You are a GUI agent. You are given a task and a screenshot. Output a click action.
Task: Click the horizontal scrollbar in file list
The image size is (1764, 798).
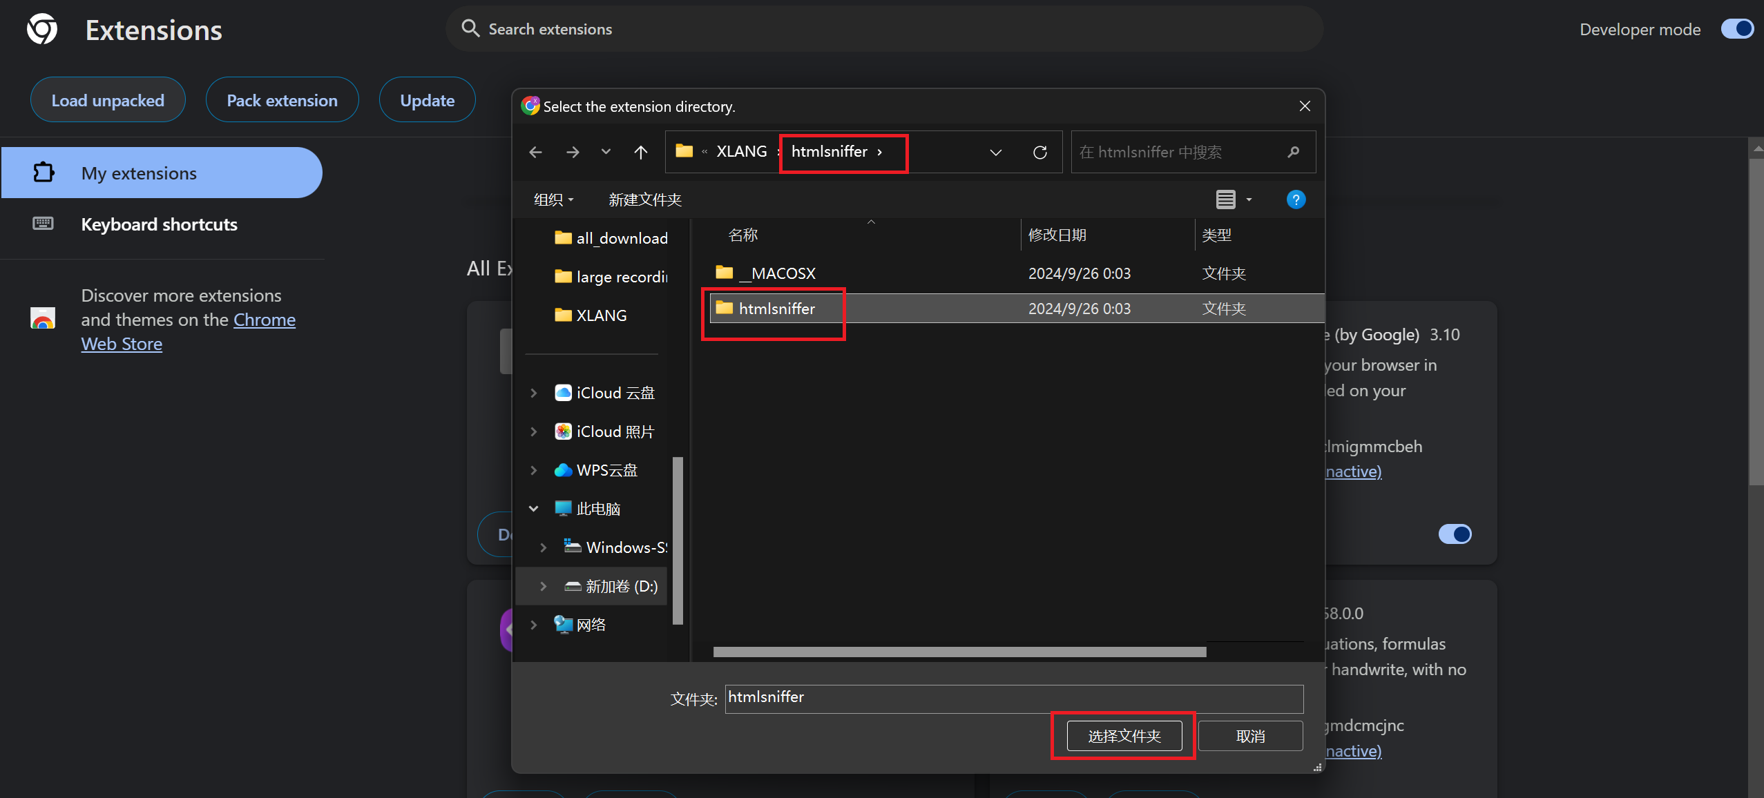pos(959,652)
